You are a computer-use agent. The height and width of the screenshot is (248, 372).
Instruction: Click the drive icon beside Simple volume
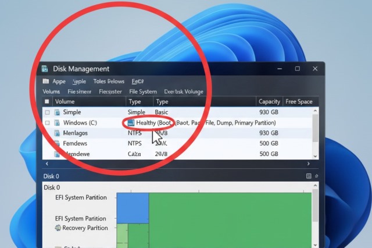57,112
